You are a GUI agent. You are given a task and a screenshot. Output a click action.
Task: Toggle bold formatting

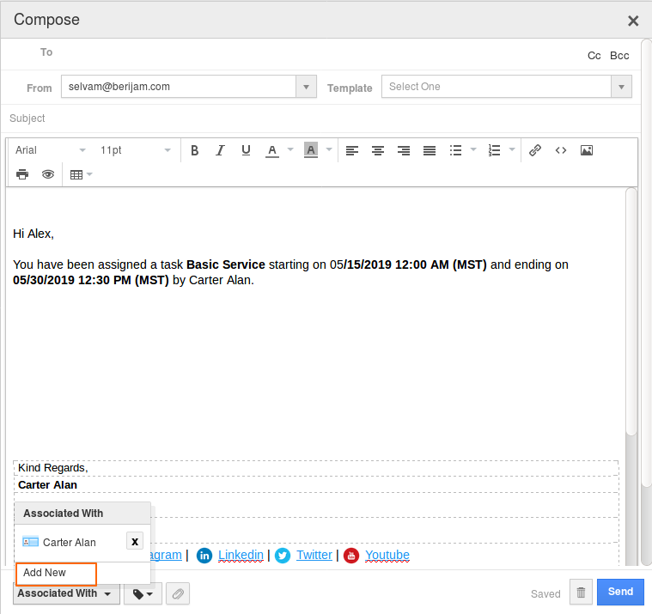click(x=195, y=150)
